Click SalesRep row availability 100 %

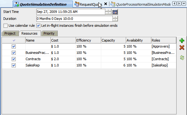[x=139, y=65]
